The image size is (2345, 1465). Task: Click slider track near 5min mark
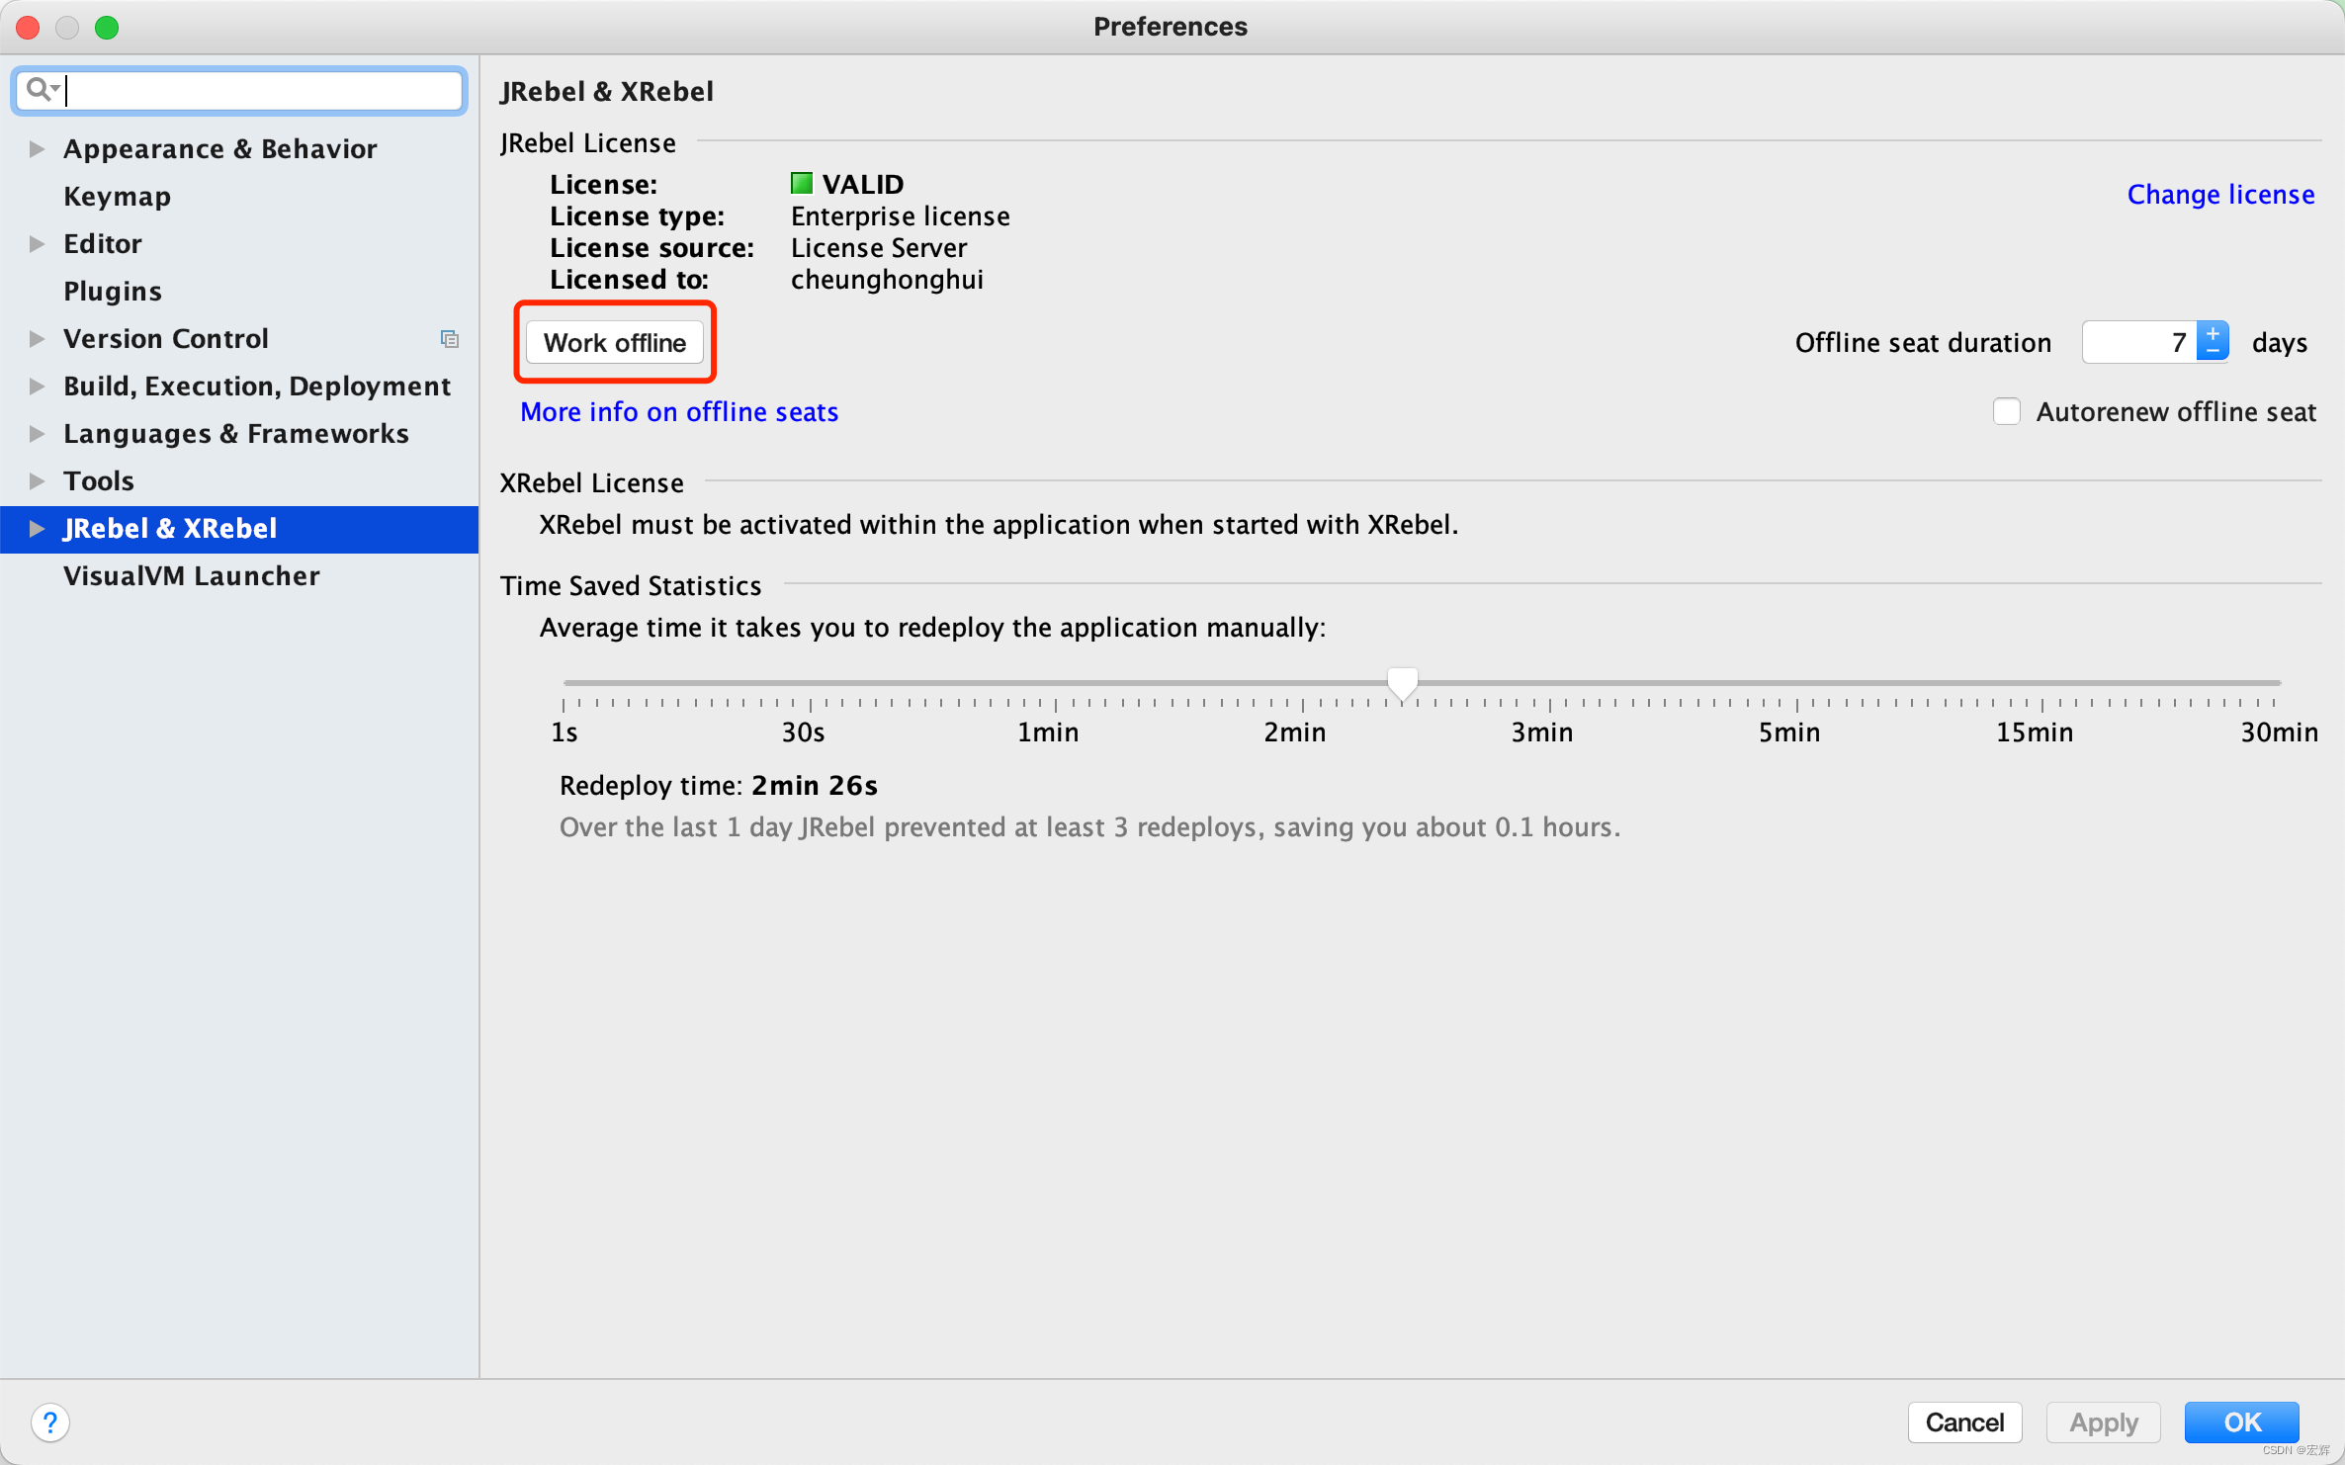(x=1797, y=683)
